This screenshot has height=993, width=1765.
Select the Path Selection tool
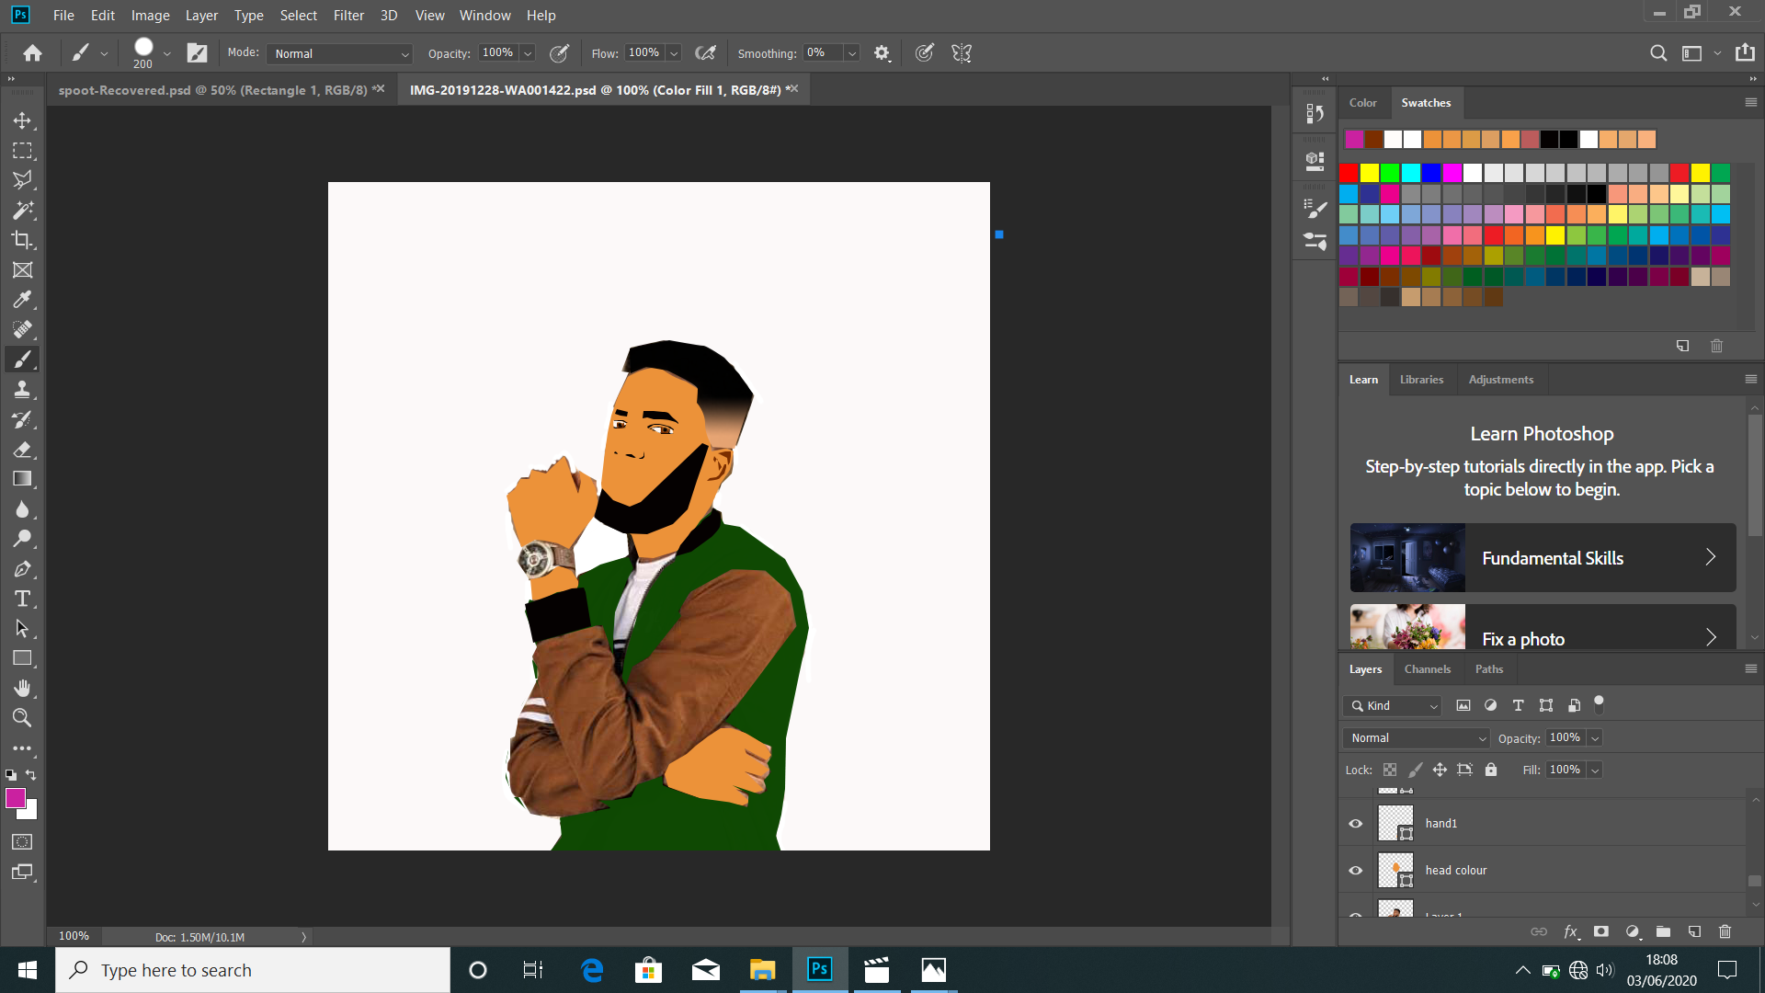[x=22, y=629]
